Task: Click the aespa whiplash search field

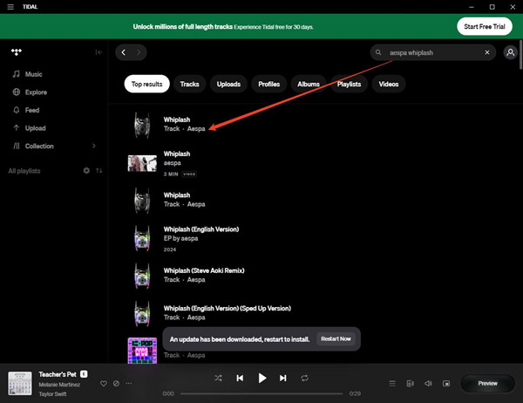Action: click(433, 52)
